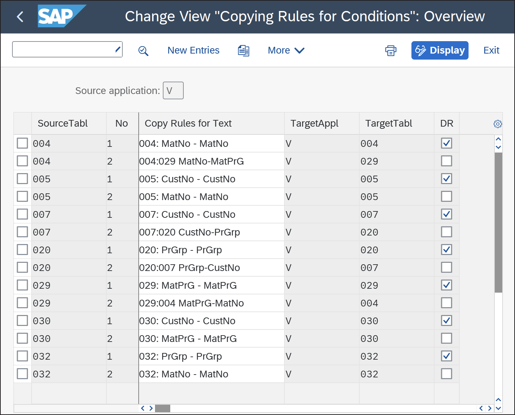The width and height of the screenshot is (515, 415).
Task: Uncheck DR for 004: MatNo - MatNo
Action: click(447, 143)
